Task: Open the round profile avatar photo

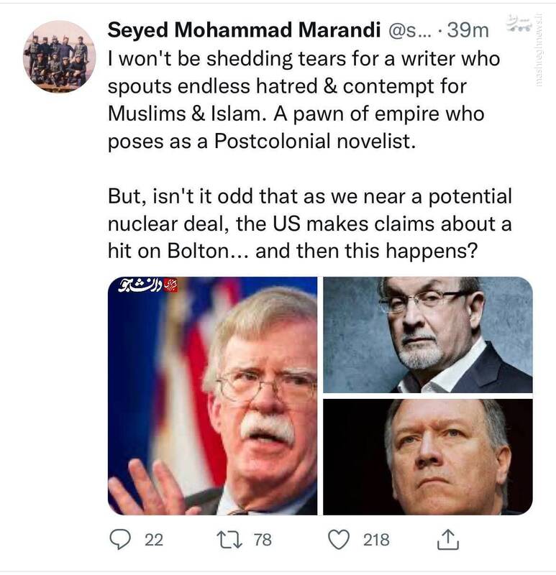Action: click(x=59, y=56)
